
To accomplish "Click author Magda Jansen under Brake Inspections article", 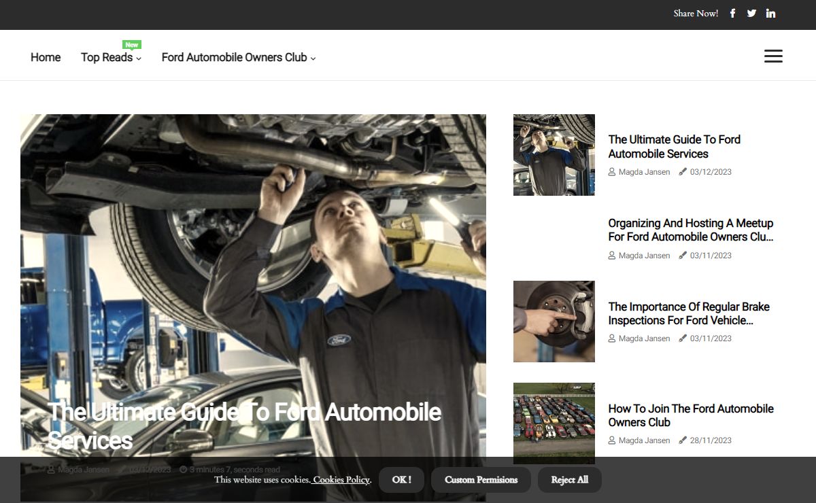I will click(644, 339).
